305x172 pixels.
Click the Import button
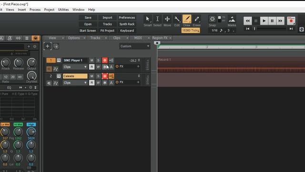tap(107, 18)
